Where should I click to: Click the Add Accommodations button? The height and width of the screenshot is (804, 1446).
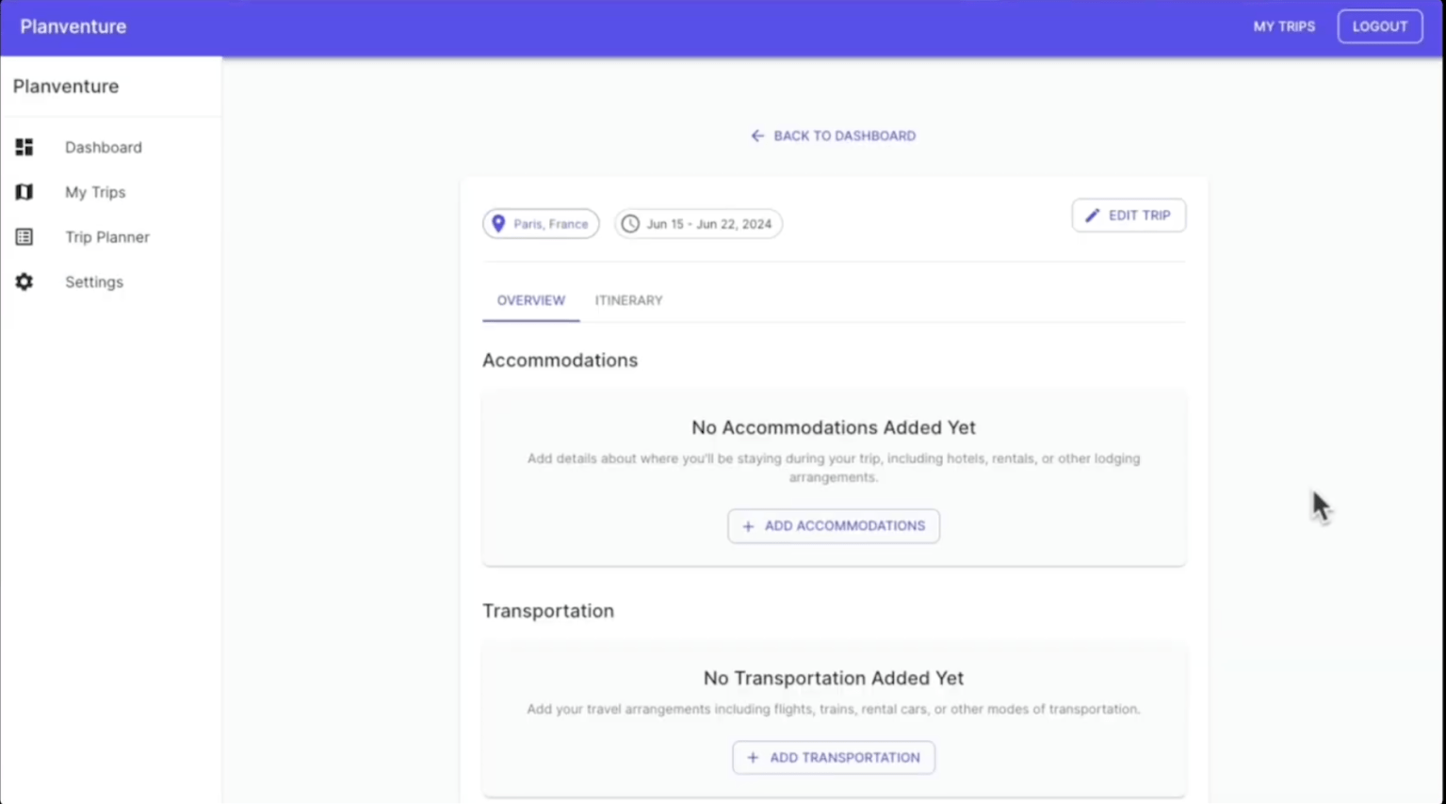tap(833, 525)
